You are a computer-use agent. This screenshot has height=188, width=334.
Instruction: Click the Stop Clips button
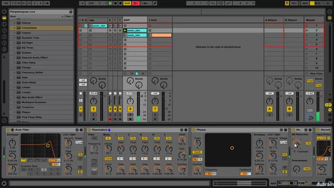[x=314, y=74]
